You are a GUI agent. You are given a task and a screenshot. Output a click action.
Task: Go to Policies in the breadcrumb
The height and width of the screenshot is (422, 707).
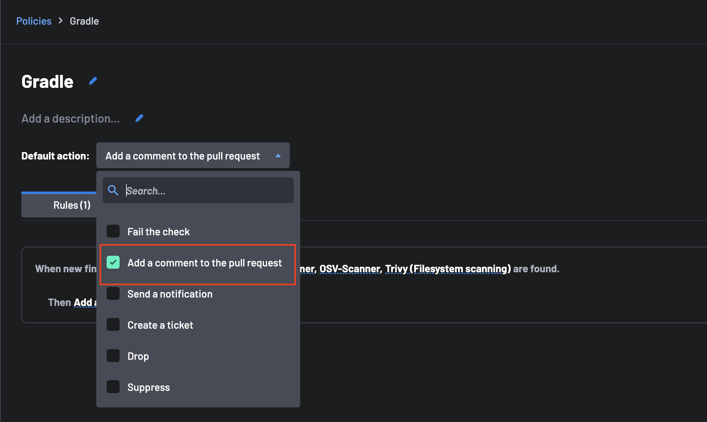tap(34, 21)
